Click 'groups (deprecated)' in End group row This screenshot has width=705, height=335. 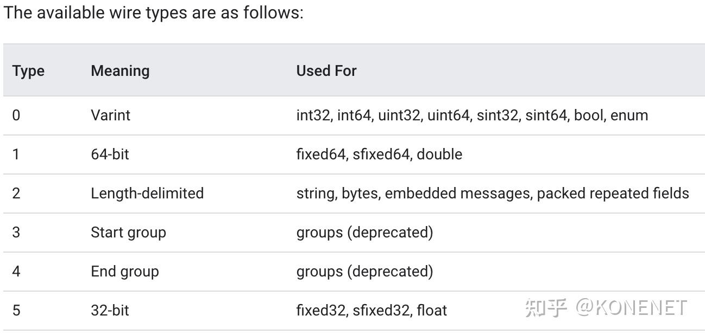click(364, 272)
